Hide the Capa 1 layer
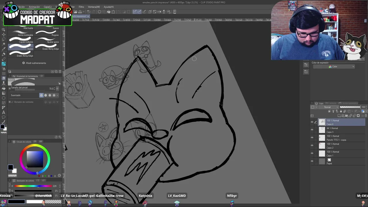368x207 pixels. click(x=312, y=153)
